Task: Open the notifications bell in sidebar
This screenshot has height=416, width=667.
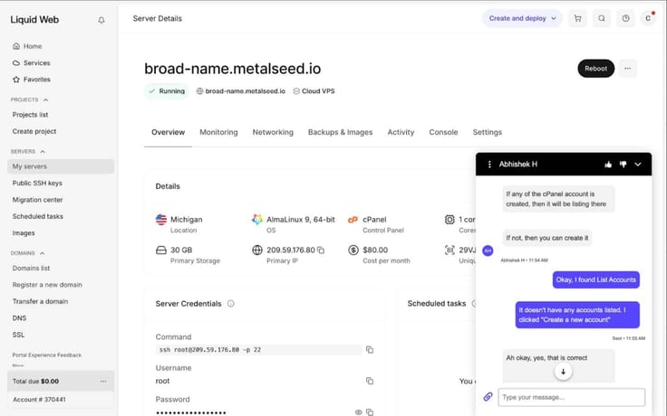Action: 101,20
